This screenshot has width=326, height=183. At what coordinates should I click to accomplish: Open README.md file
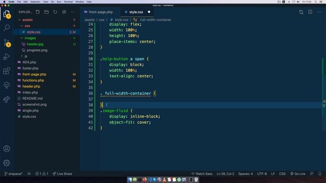(32, 98)
